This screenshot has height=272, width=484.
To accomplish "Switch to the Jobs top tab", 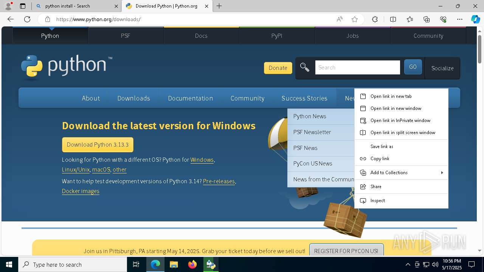I will (x=352, y=36).
